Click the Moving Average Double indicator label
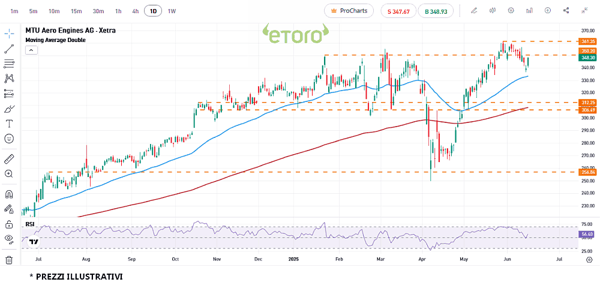Image resolution: width=600 pixels, height=282 pixels. (55, 40)
